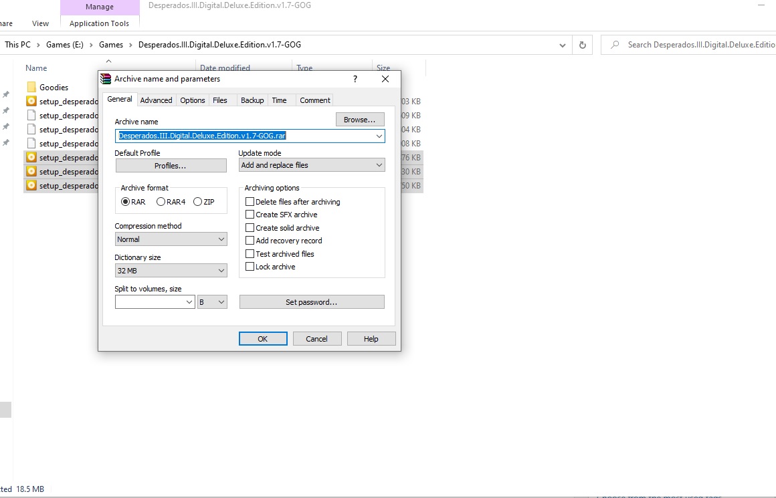Click the Browse button
Viewport: 776px width, 498px height.
coord(360,119)
